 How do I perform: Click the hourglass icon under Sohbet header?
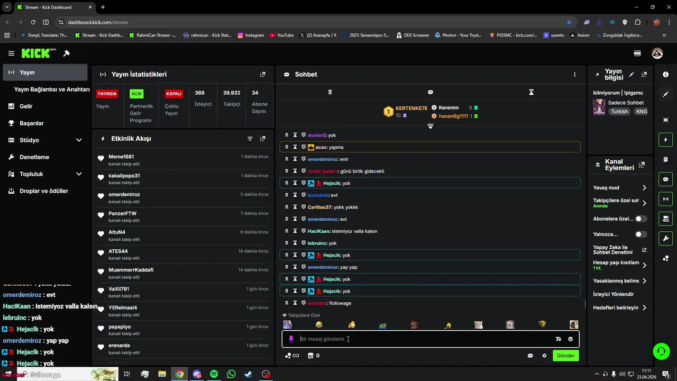531,92
